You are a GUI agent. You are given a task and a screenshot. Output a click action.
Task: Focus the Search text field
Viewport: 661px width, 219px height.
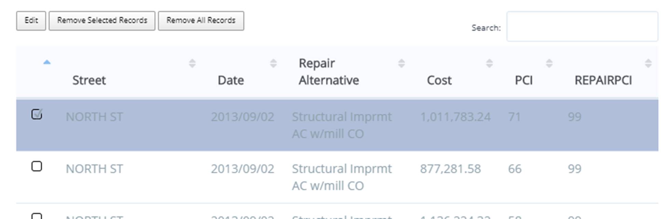click(x=582, y=27)
